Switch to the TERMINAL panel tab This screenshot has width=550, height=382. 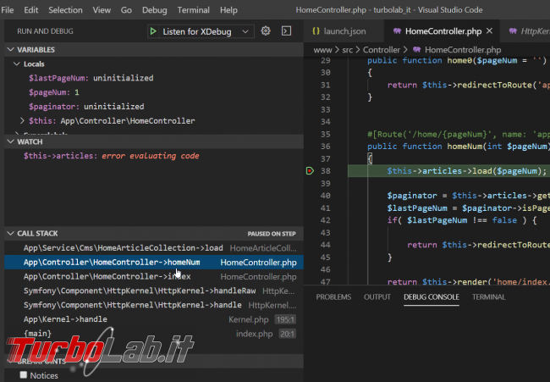pos(488,297)
